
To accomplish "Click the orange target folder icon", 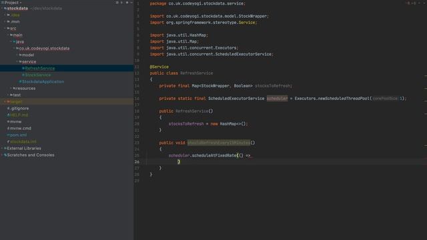I will pyautogui.click(x=9, y=101).
